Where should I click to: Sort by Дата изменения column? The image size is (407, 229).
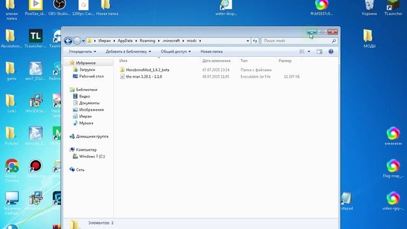coord(216,61)
